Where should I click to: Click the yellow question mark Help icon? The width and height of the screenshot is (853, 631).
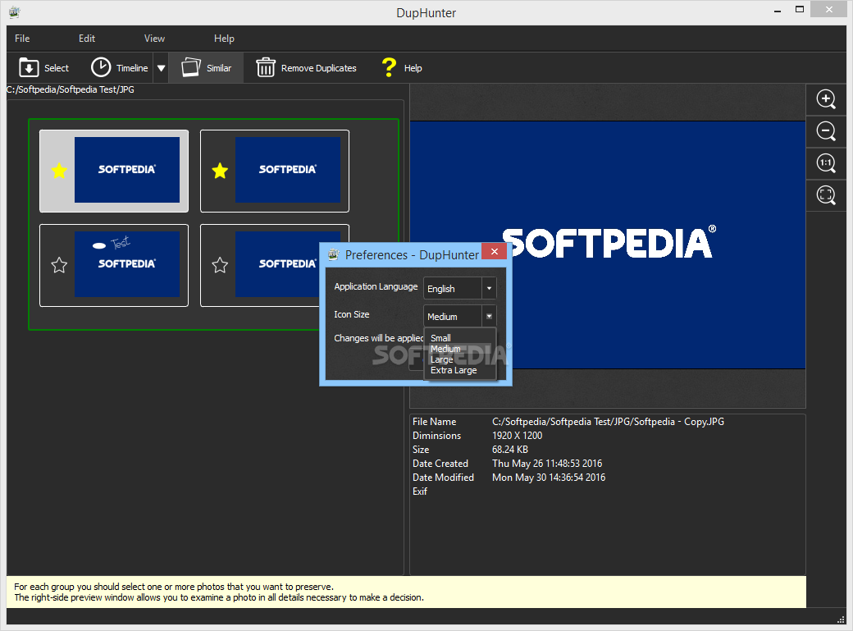(x=389, y=67)
